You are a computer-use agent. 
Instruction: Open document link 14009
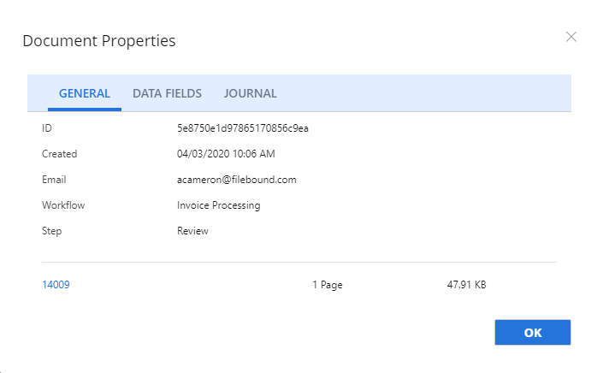pyautogui.click(x=56, y=285)
